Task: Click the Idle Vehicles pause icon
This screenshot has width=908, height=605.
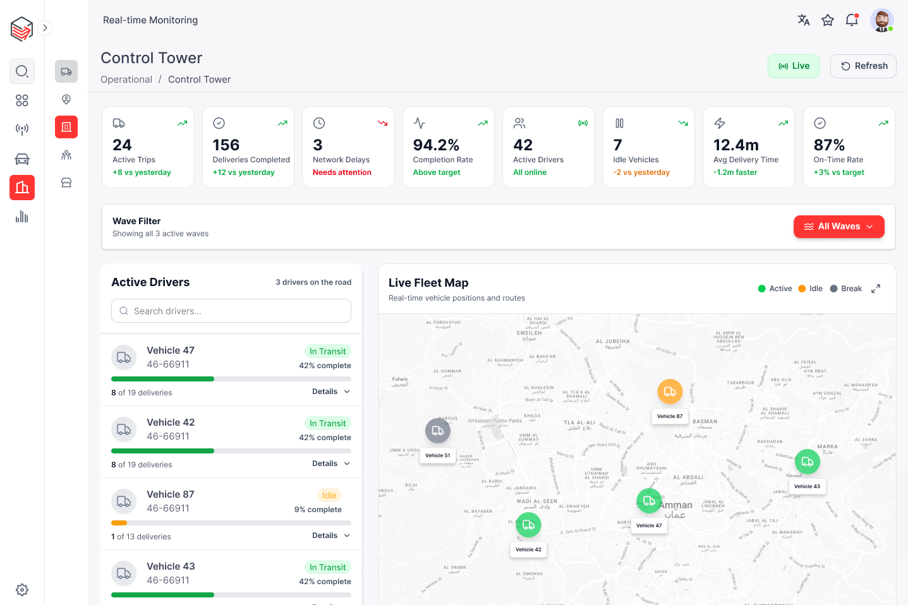Action: click(x=619, y=123)
